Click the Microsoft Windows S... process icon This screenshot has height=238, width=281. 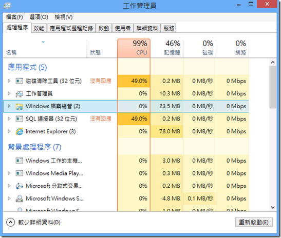point(19,199)
